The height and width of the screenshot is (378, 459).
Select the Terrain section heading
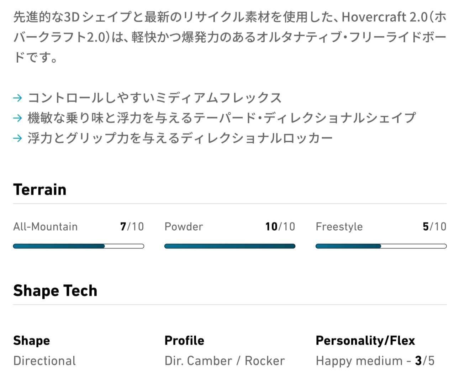pos(40,189)
